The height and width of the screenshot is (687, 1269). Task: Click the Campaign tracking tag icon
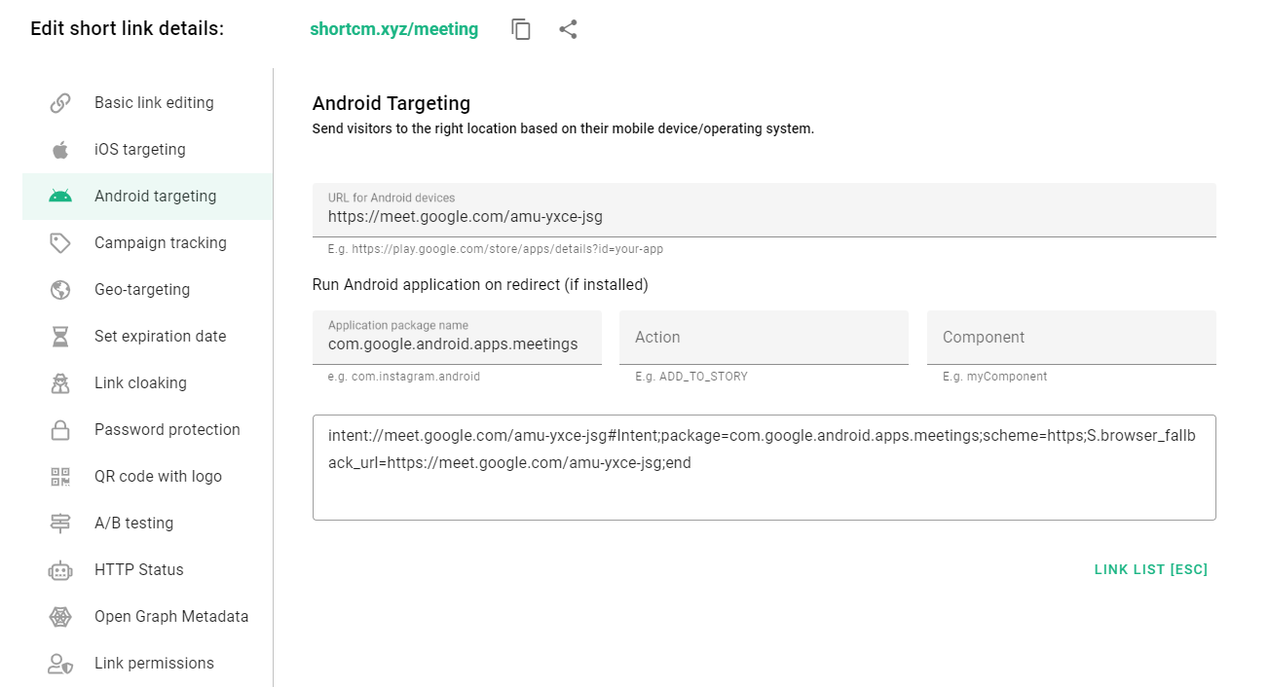(59, 242)
